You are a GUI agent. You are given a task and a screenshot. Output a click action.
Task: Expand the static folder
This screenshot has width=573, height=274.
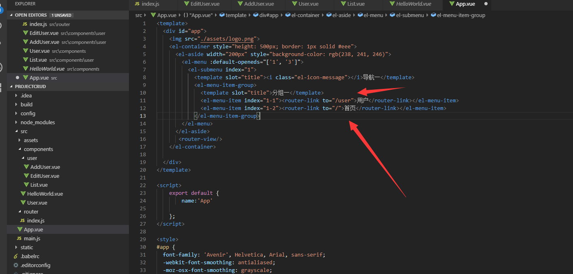tap(17, 247)
